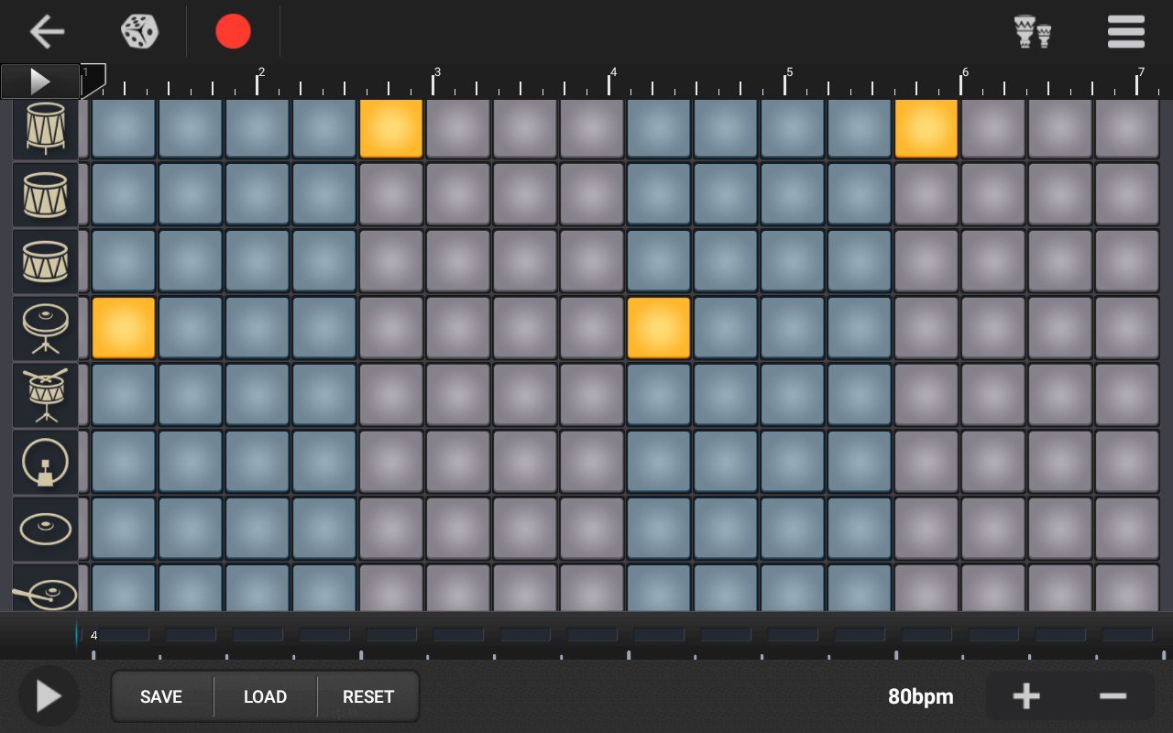Select the flat cymbal icon in seventh row

(45, 529)
